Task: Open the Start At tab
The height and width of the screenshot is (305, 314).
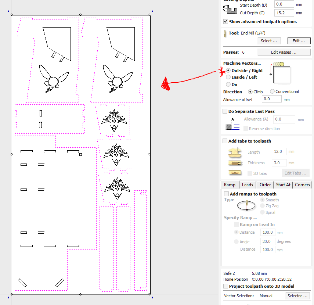Action: (x=283, y=185)
